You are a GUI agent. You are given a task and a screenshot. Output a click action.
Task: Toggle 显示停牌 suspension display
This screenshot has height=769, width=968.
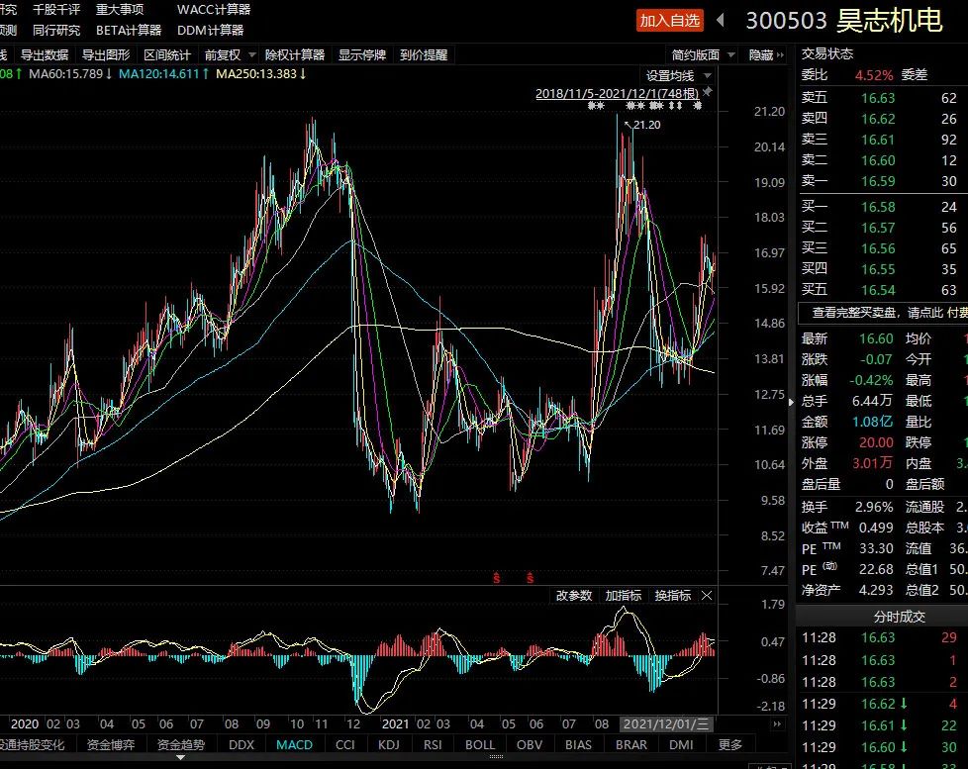point(362,55)
